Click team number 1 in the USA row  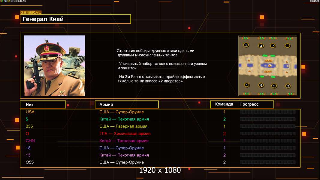click(x=224, y=112)
